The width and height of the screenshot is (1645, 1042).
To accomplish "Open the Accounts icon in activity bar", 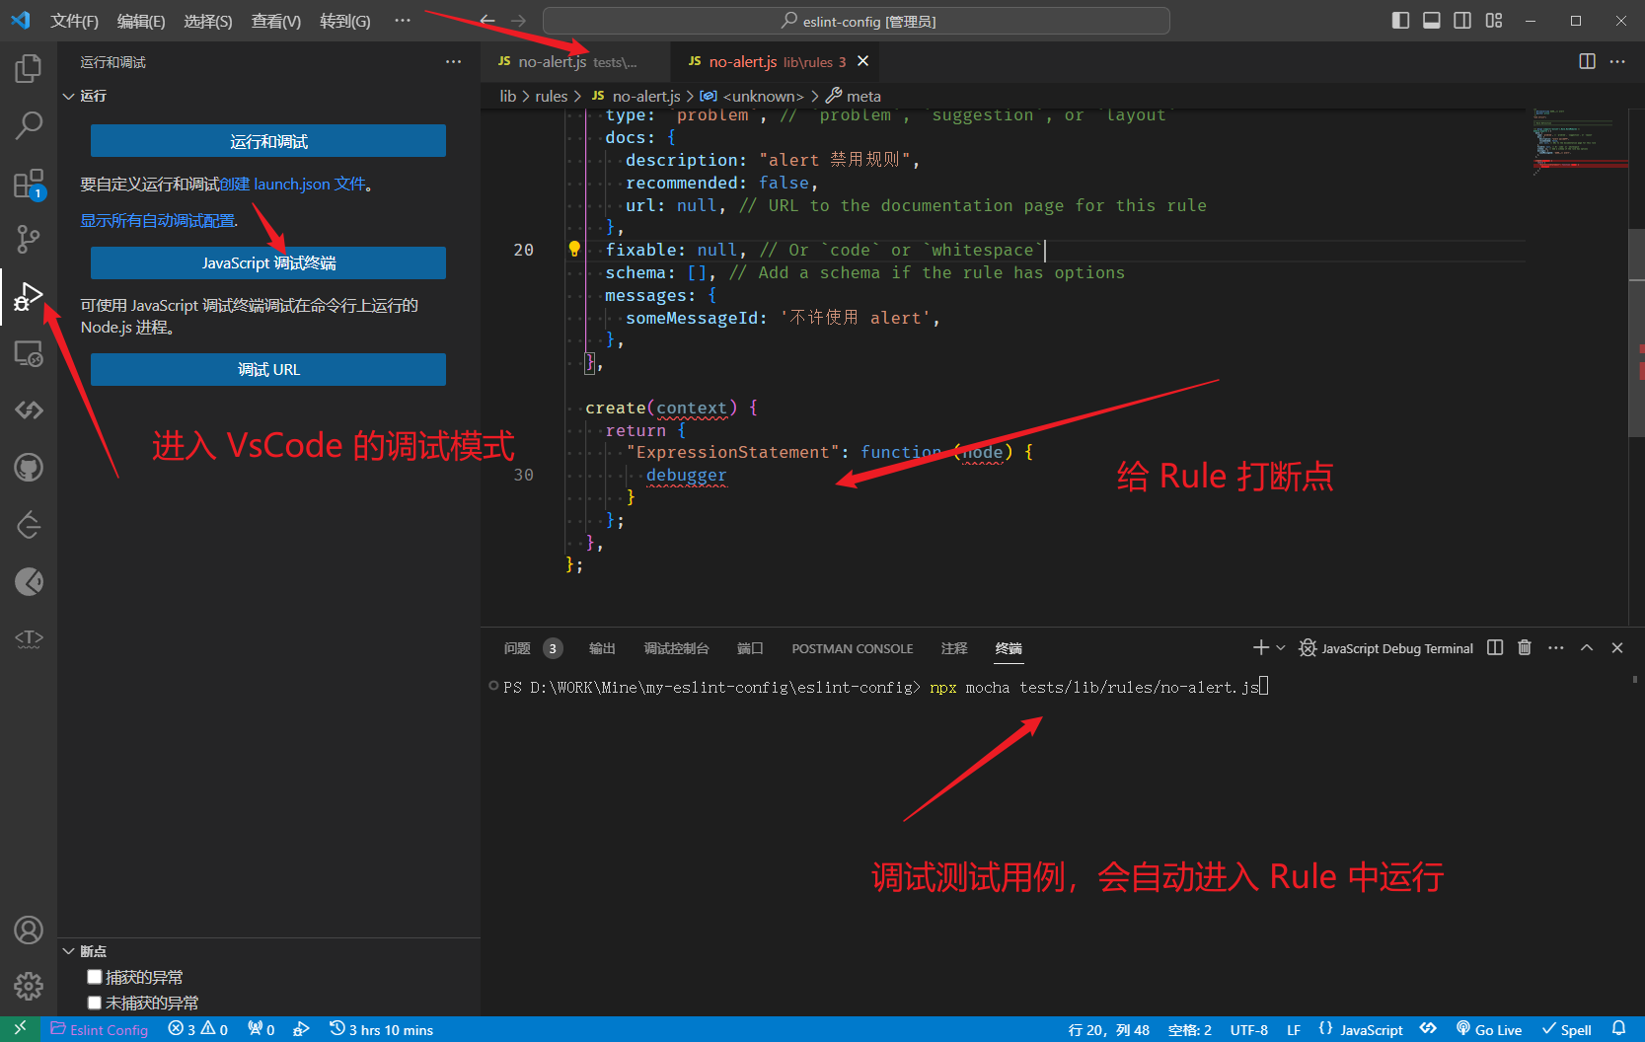I will 29,930.
